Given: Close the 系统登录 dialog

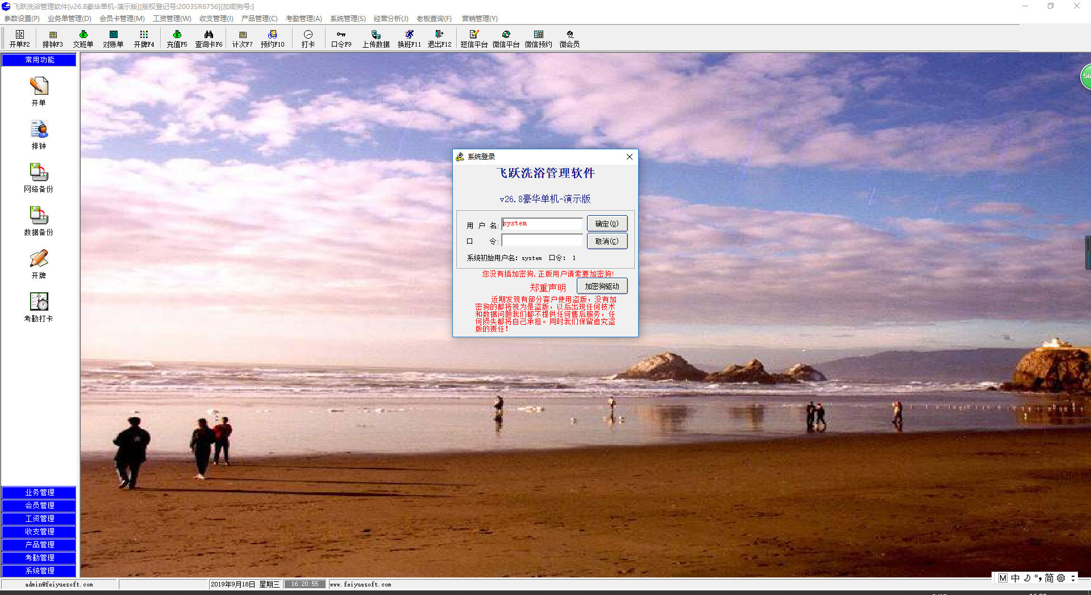Looking at the screenshot, I should click(629, 157).
